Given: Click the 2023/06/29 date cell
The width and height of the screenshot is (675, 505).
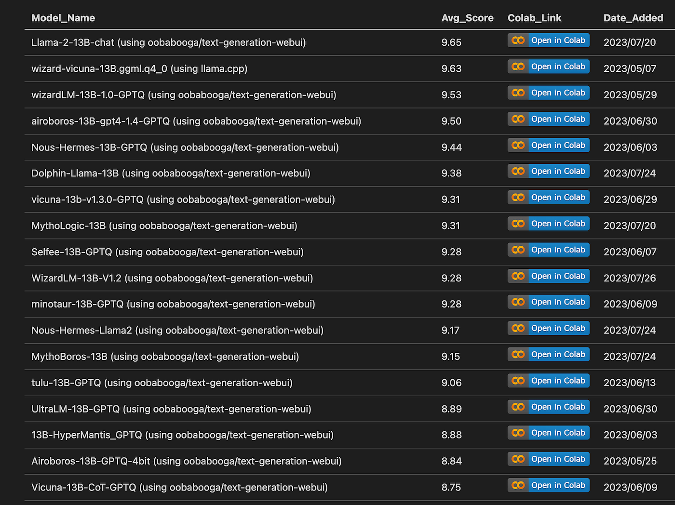Looking at the screenshot, I should (x=630, y=199).
